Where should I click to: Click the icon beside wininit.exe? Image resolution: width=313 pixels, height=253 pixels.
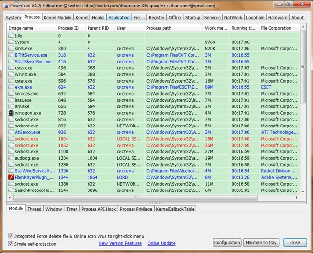tap(11, 74)
